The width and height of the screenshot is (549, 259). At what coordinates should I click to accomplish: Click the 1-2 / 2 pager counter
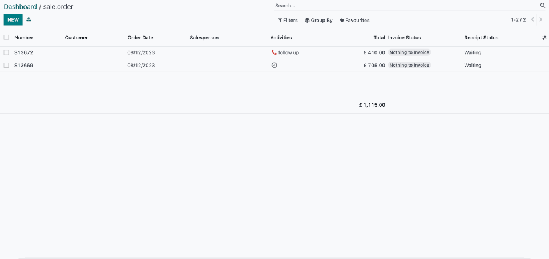pyautogui.click(x=518, y=20)
